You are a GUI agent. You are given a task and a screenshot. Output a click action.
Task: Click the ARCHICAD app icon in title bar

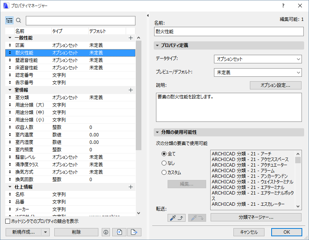(x=6, y=6)
